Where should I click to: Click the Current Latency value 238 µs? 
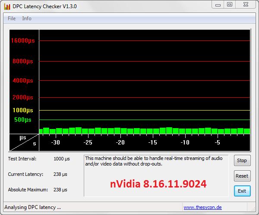click(x=60, y=174)
